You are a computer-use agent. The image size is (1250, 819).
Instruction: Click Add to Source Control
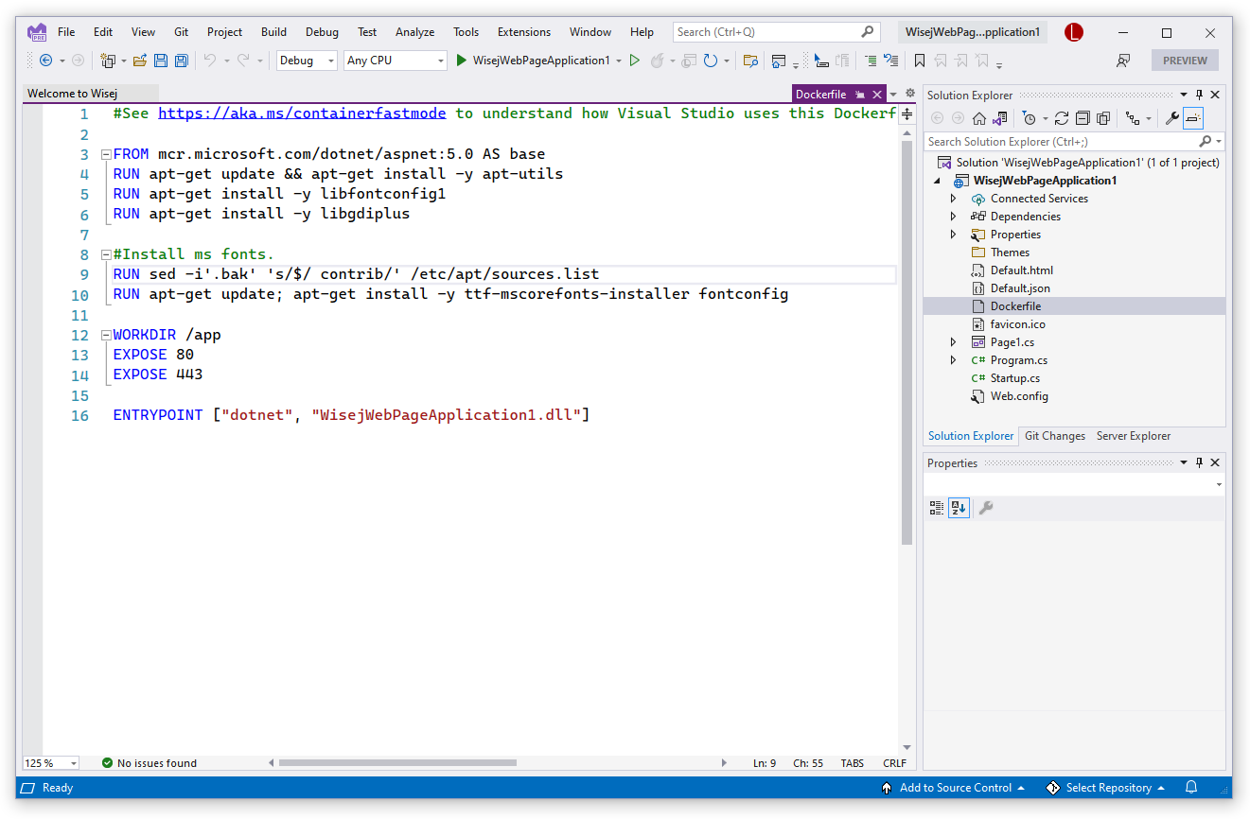(x=955, y=788)
